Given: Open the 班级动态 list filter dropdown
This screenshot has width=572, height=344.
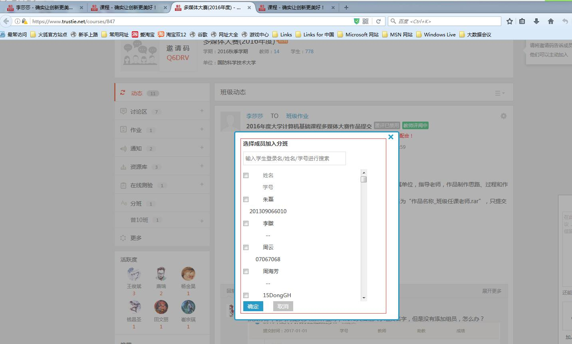Looking at the screenshot, I should 500,93.
